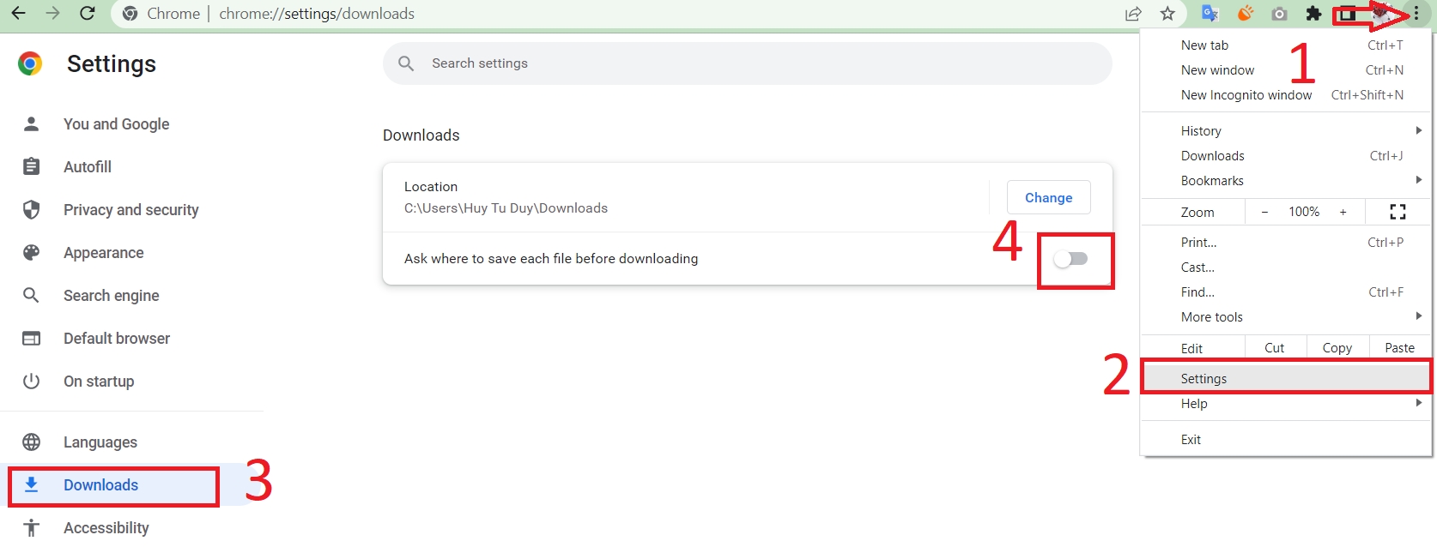Increase zoom with the plus button

[1343, 212]
